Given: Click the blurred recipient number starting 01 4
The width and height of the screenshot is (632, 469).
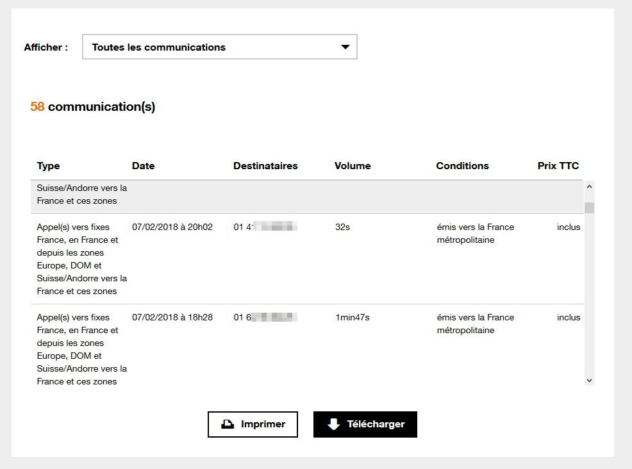Looking at the screenshot, I should (x=264, y=227).
